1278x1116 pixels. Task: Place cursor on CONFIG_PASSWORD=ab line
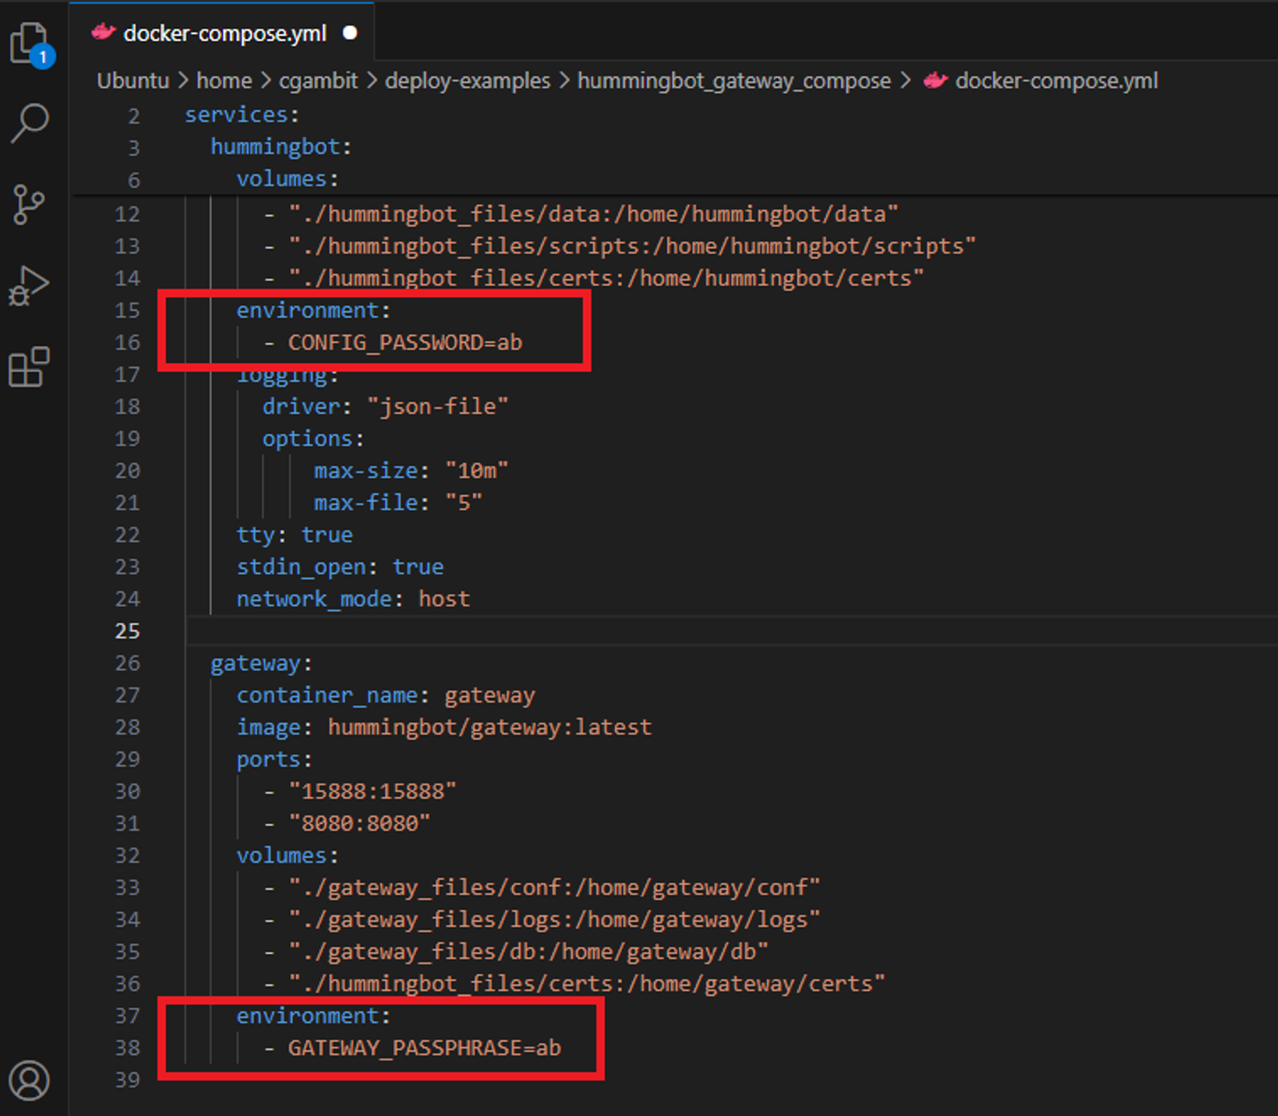click(405, 343)
